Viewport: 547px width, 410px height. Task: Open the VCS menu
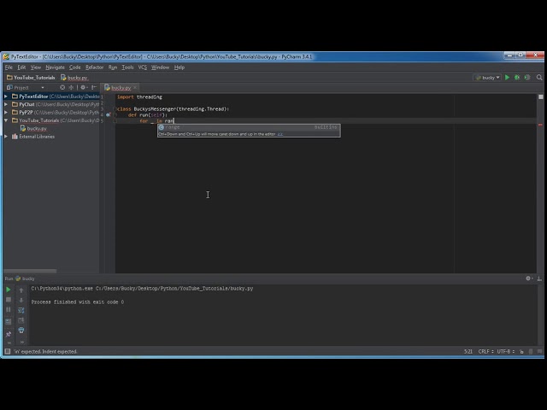143,67
